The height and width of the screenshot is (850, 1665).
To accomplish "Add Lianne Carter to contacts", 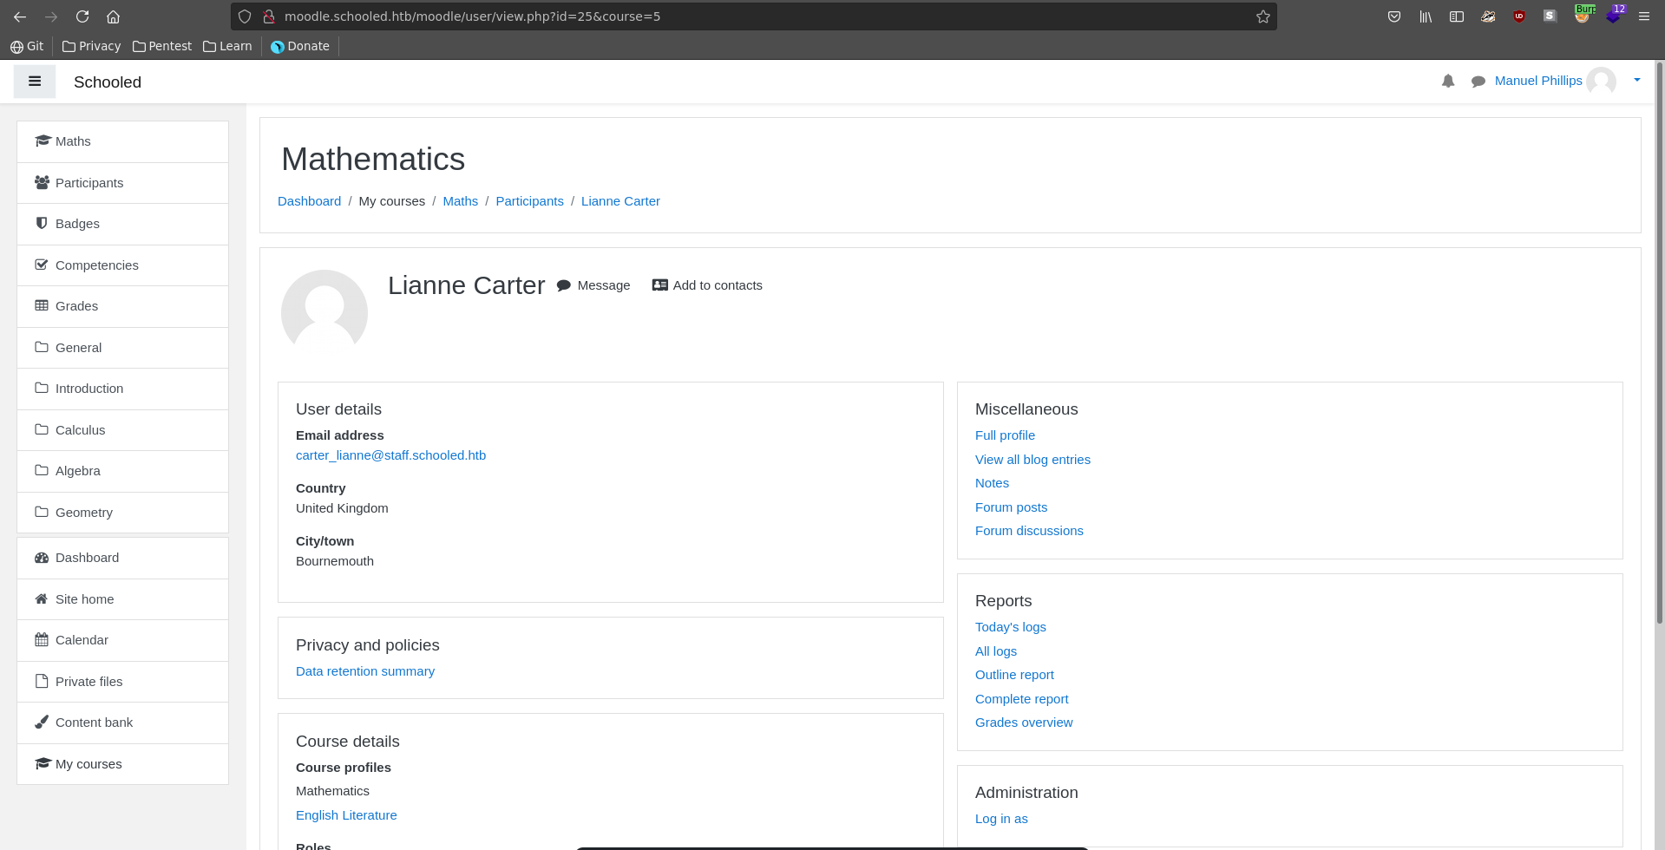I will coord(707,285).
